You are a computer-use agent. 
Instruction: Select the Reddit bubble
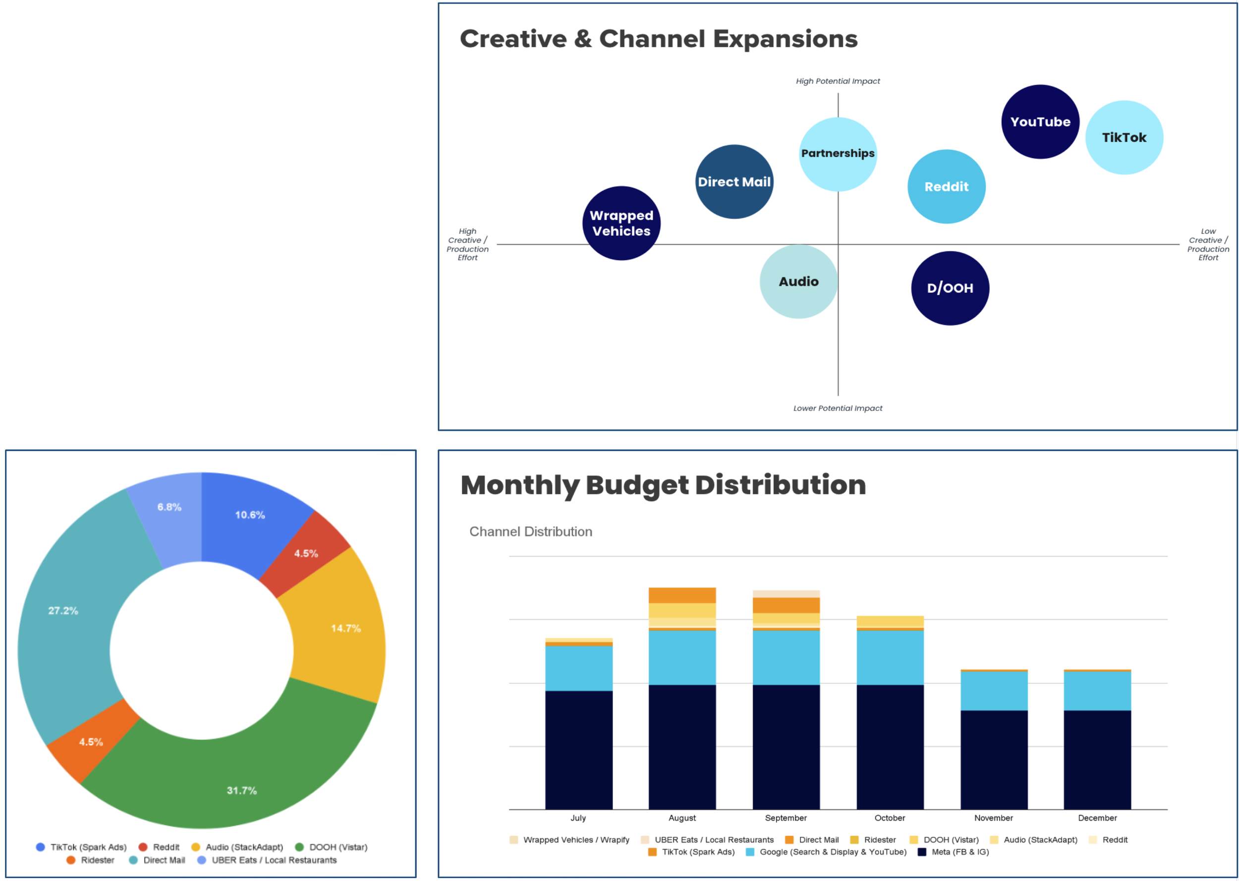pyautogui.click(x=946, y=186)
